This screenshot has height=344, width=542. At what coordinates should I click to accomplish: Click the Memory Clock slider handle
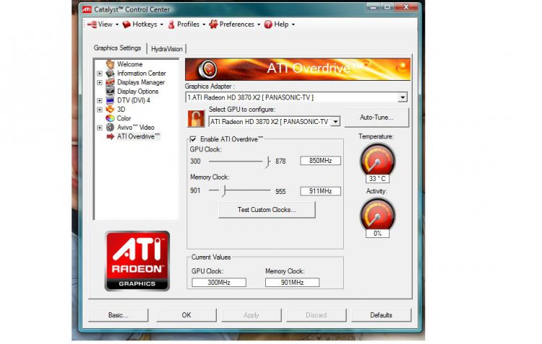tap(224, 190)
